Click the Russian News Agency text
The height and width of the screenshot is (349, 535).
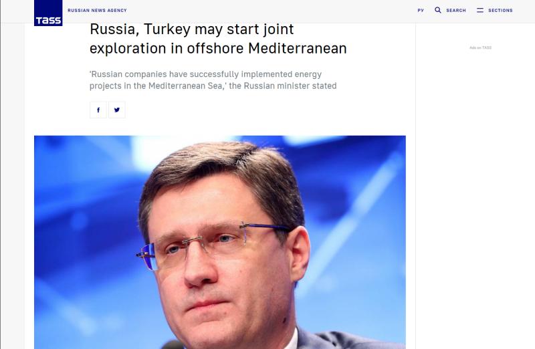[x=97, y=11]
